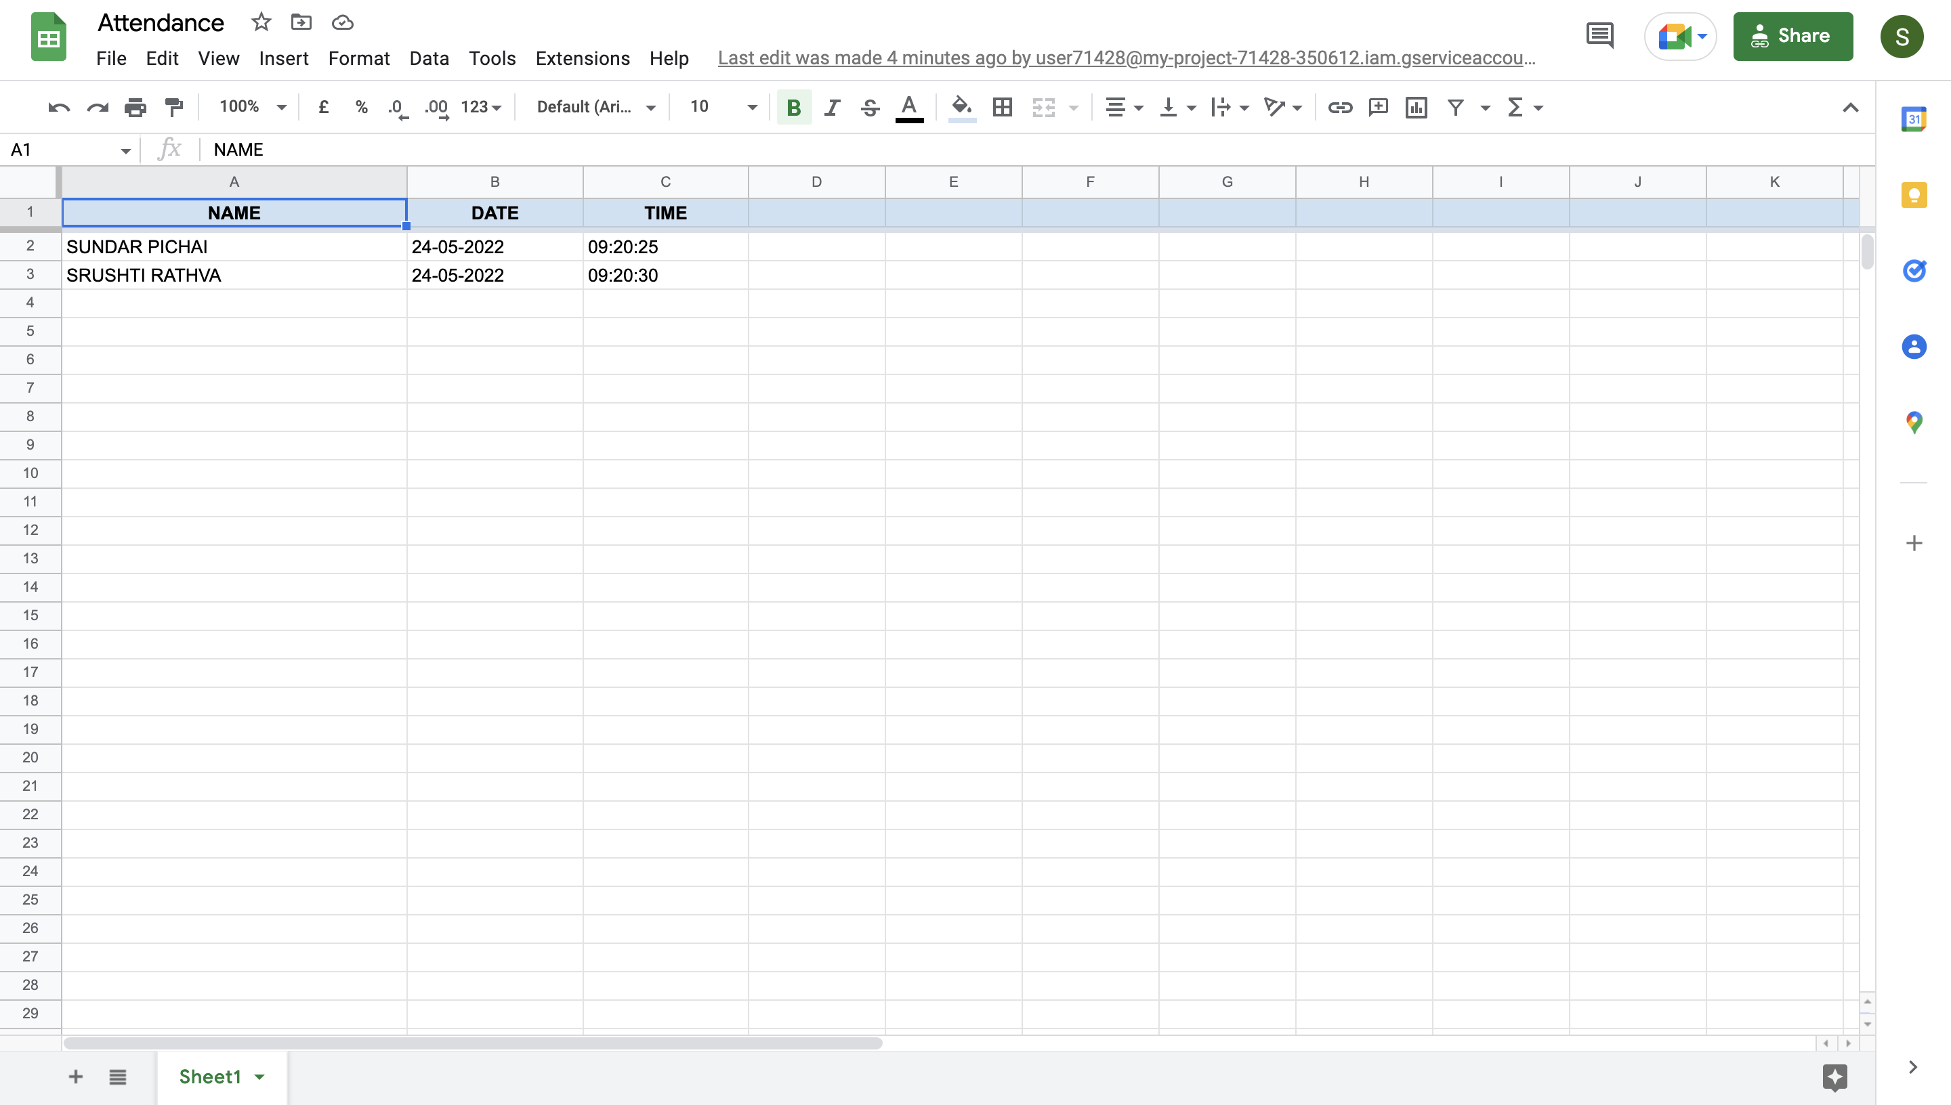Open Google Keep in side panel
This screenshot has height=1105, width=1951.
1913,195
